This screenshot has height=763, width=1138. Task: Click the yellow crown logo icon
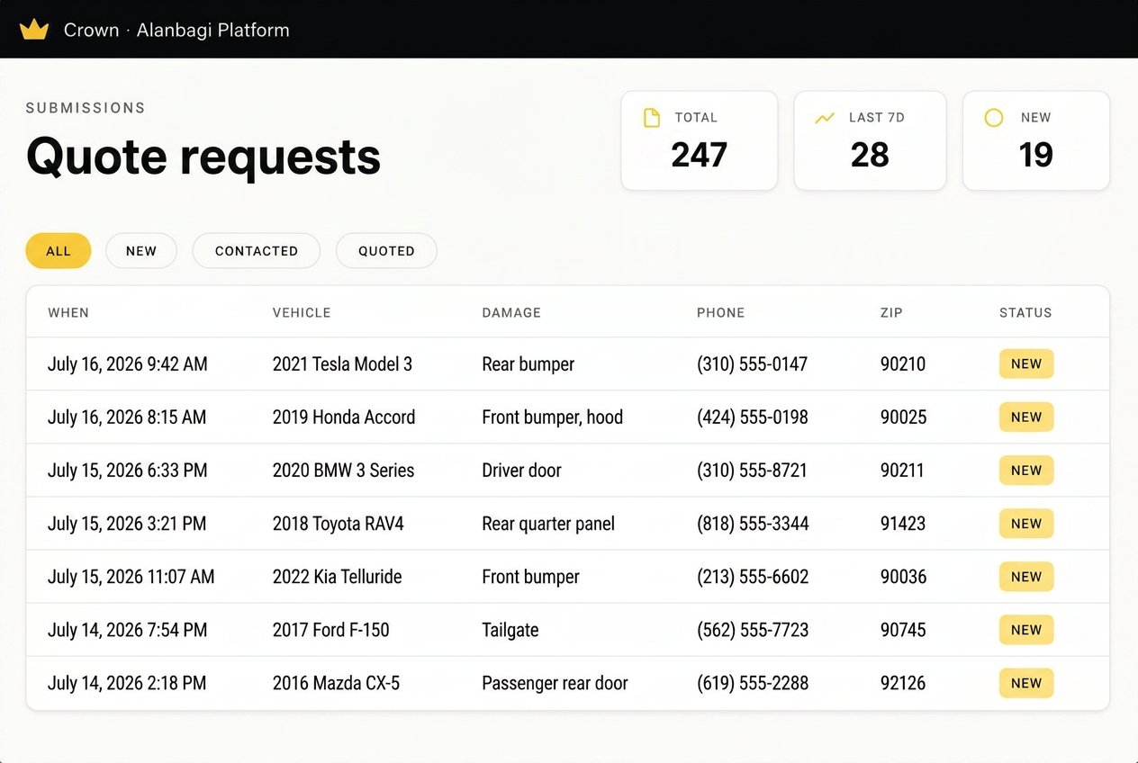click(x=34, y=30)
